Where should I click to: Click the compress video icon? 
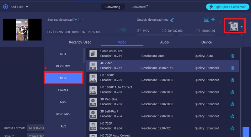point(213,19)
